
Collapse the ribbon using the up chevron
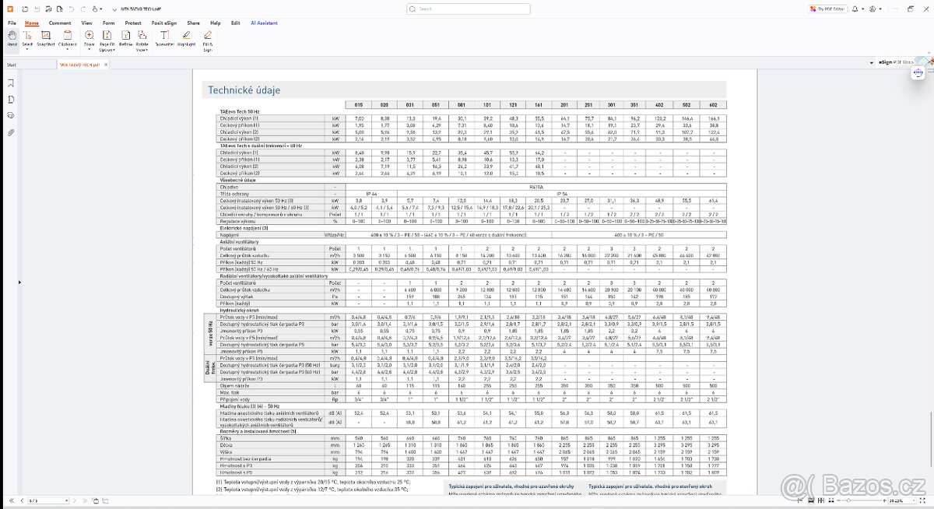point(927,54)
